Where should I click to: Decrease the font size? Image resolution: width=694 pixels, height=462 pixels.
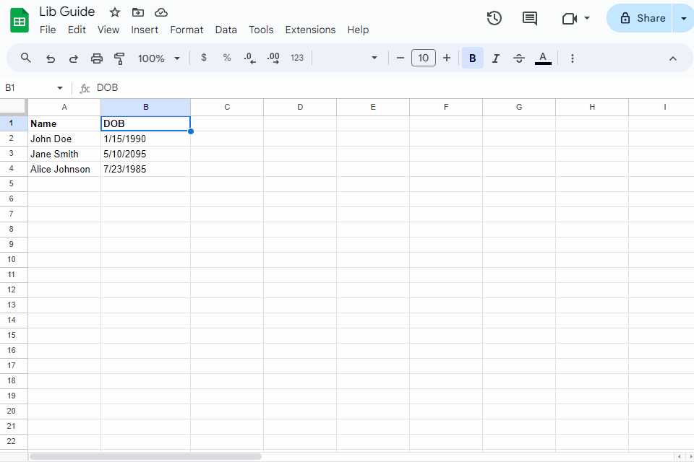[400, 58]
